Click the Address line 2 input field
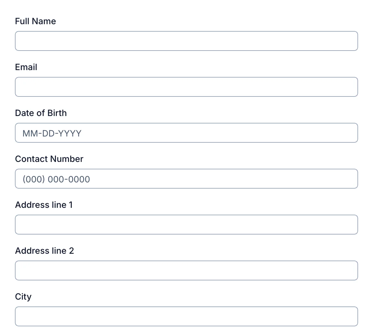Image resolution: width=373 pixels, height=335 pixels. [186, 270]
